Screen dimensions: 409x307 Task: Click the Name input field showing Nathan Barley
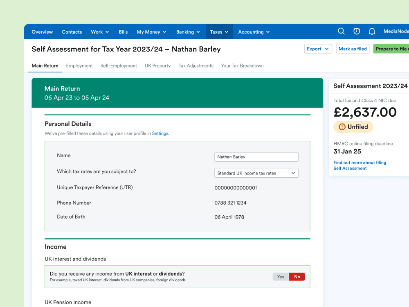(256, 157)
